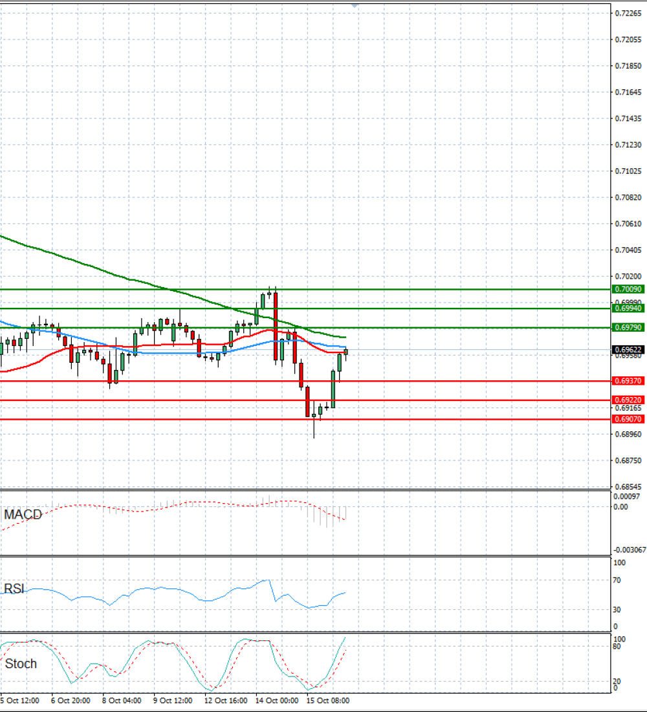Click the 5 Oct 12:00 time axis label

19,700
